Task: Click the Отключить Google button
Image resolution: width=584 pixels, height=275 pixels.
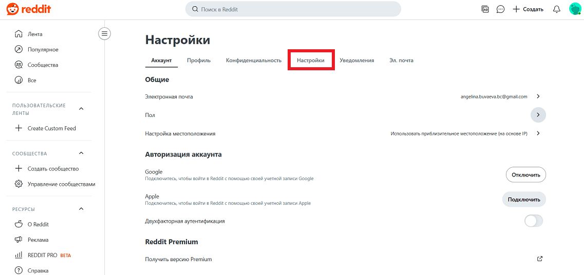Action: click(525, 175)
